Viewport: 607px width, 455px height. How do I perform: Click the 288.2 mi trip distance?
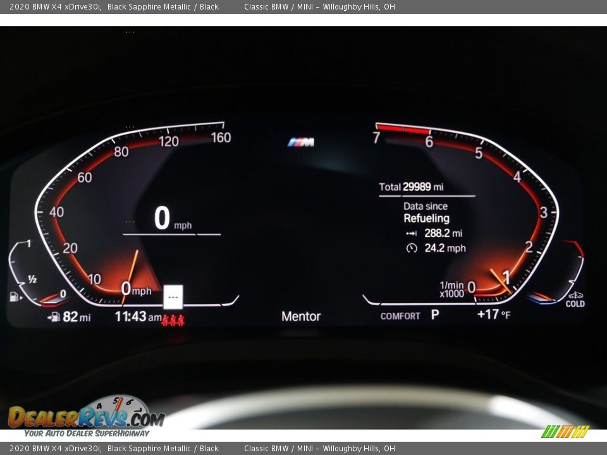pyautogui.click(x=443, y=233)
